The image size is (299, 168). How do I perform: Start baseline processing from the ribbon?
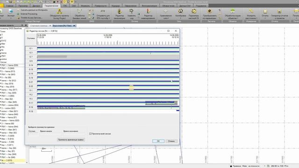pyautogui.click(x=79, y=14)
